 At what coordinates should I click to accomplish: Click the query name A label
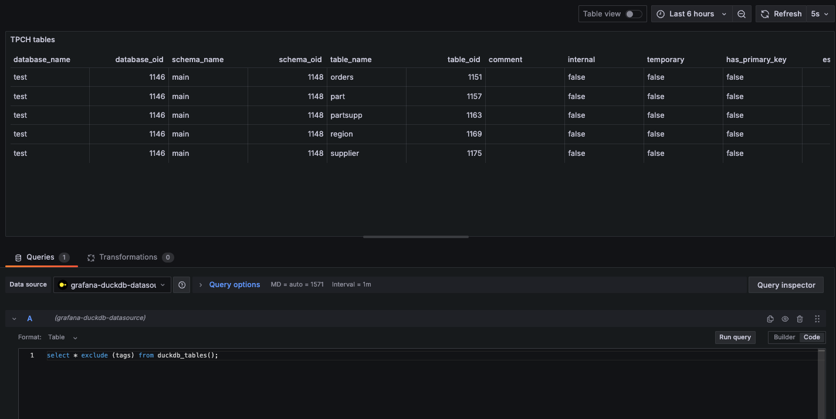point(30,318)
